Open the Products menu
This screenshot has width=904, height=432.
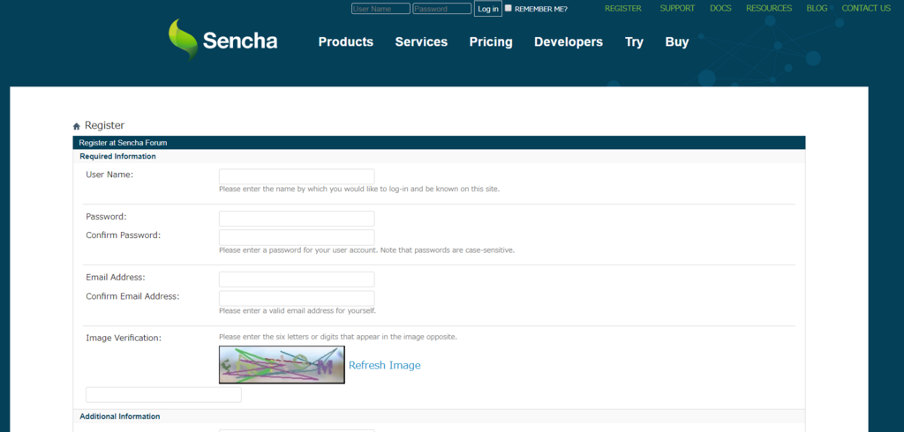point(346,42)
